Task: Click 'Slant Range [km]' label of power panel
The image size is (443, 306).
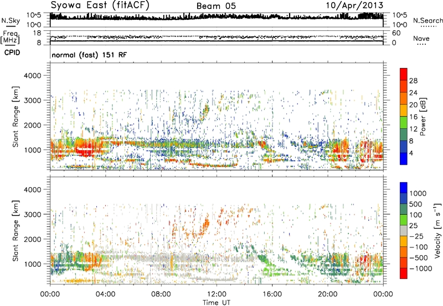Action: (16, 117)
